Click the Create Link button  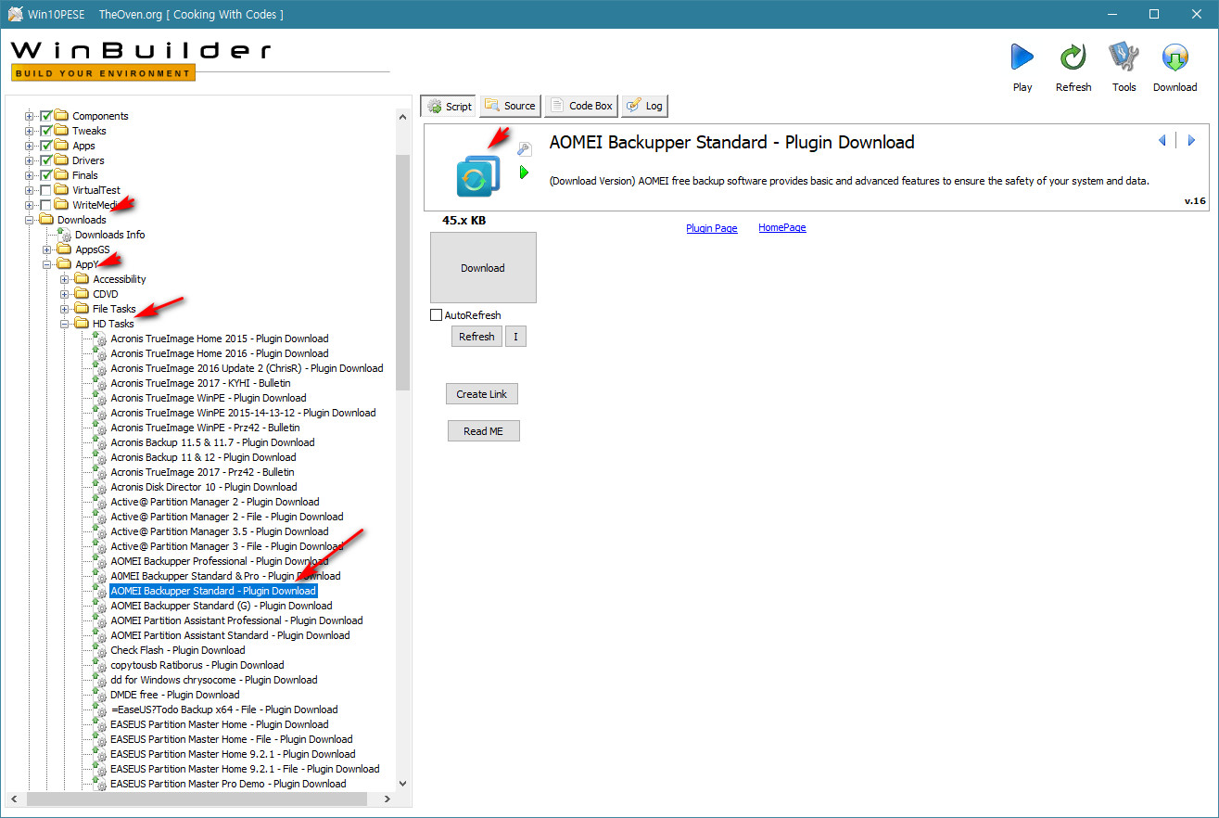(482, 394)
